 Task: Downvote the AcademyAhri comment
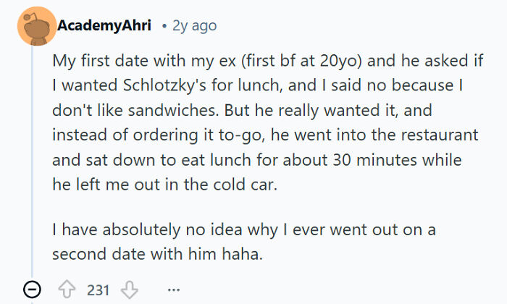(x=130, y=290)
